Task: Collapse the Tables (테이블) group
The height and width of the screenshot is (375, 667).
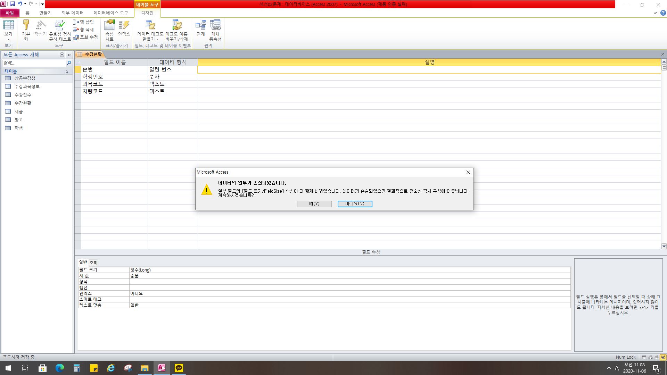Action: coord(67,71)
